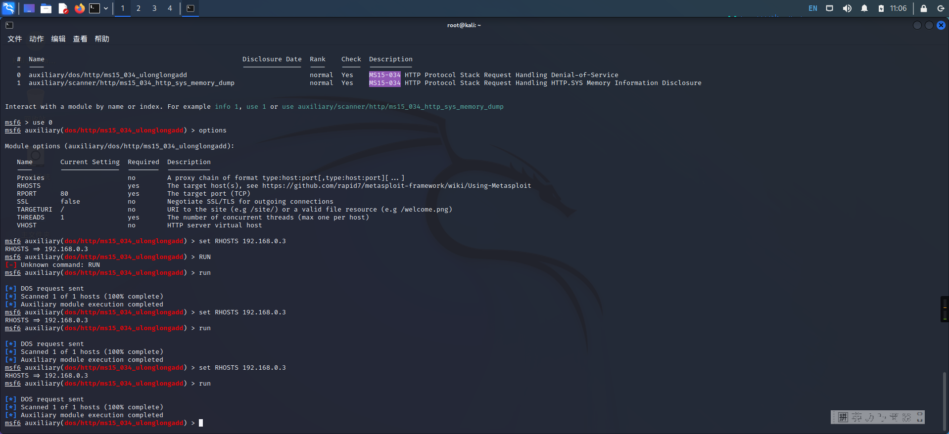Screen dimensions: 949x434
Task: Click the terminal window button in taskbar
Action: tap(190, 8)
